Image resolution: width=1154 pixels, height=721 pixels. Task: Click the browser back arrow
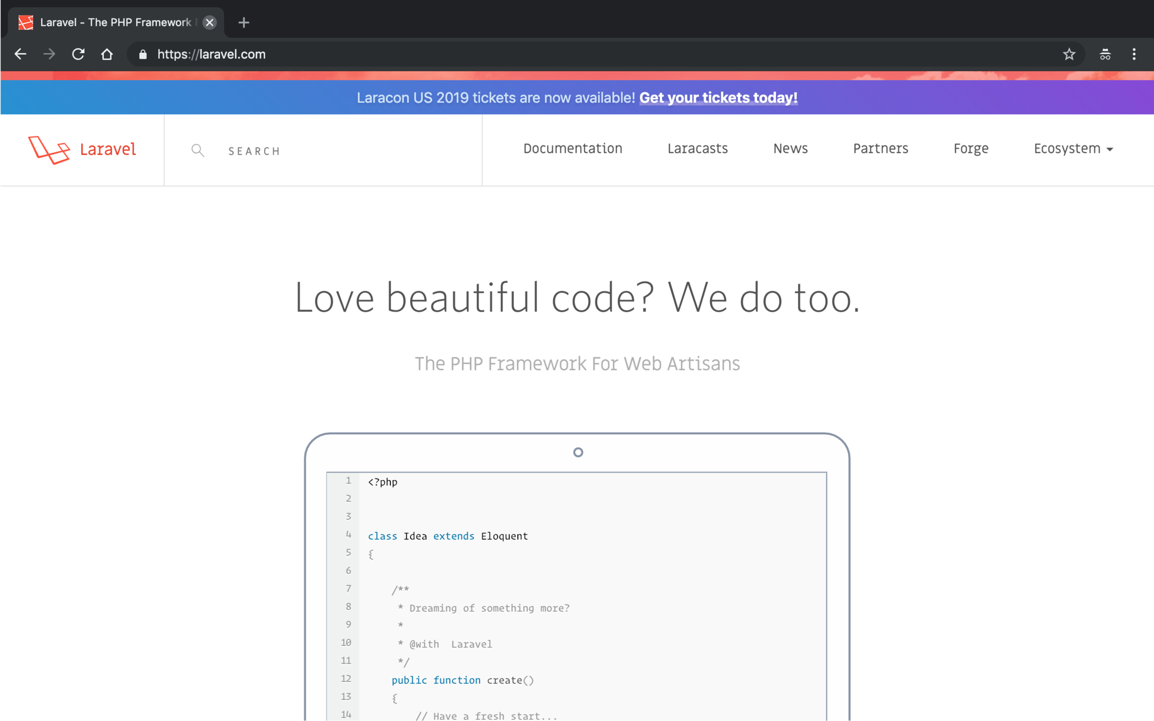(20, 54)
